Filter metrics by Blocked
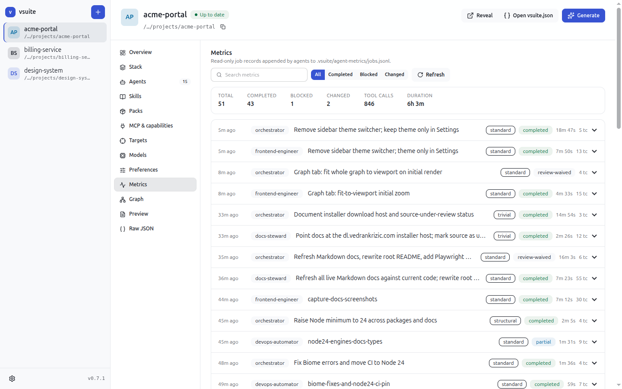Image resolution: width=622 pixels, height=389 pixels. (x=368, y=75)
